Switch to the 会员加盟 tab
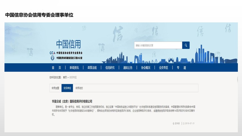 point(55,88)
